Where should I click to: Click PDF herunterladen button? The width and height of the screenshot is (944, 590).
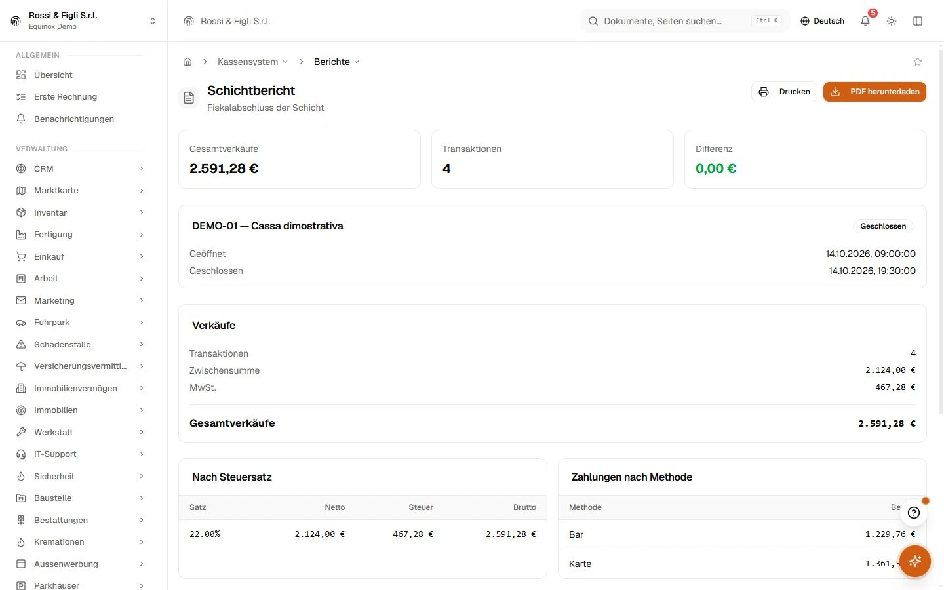pos(875,92)
